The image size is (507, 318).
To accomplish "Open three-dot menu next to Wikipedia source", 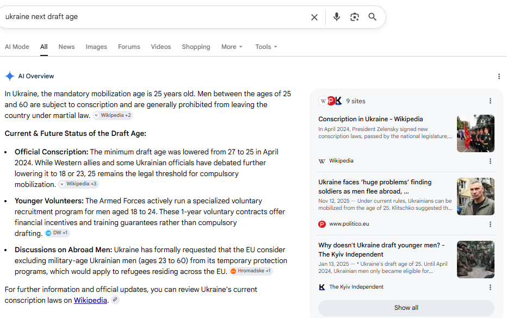I will tap(490, 161).
